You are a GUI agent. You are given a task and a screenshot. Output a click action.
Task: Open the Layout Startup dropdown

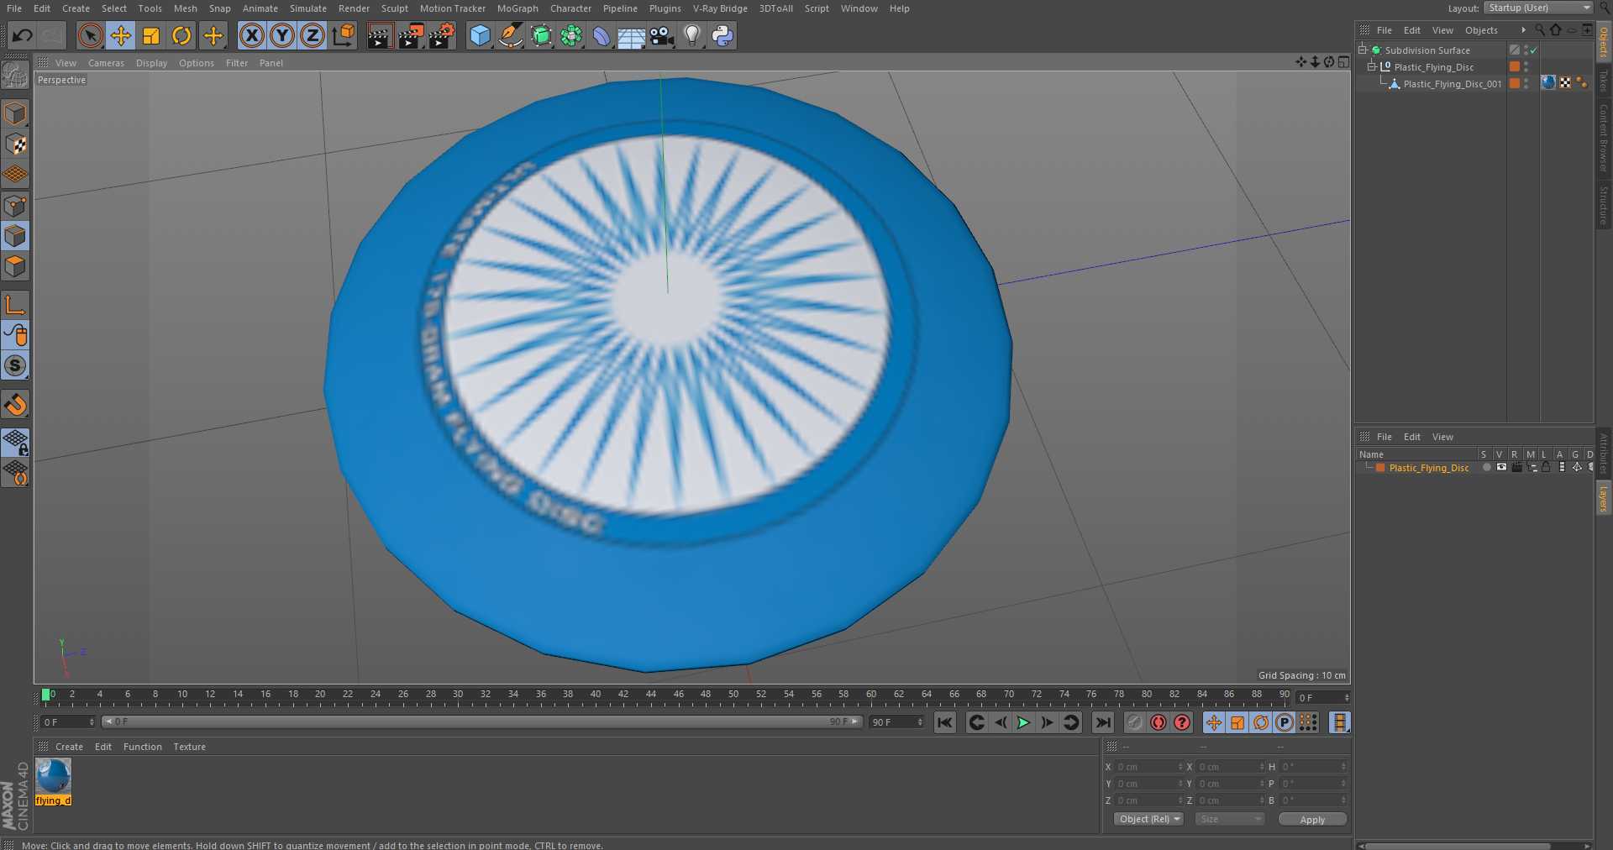1537,8
